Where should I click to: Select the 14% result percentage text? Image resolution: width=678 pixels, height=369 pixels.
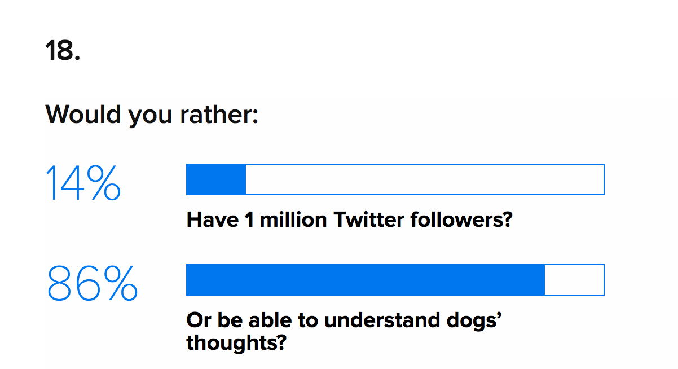tap(83, 183)
